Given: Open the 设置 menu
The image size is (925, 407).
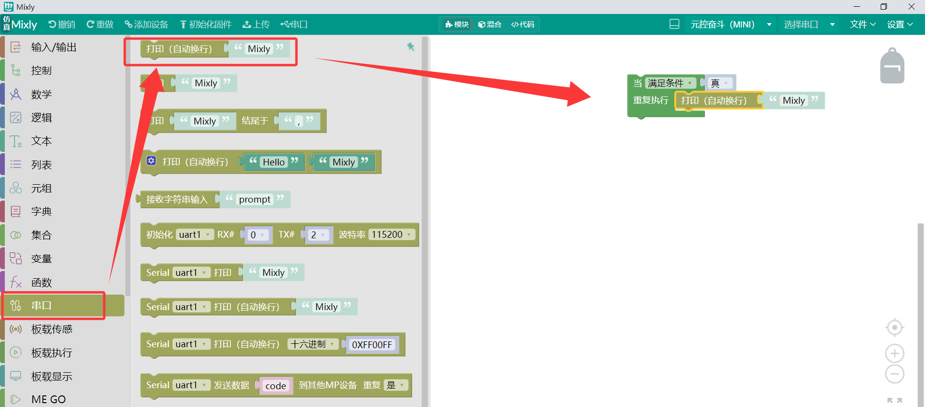Looking at the screenshot, I should point(900,24).
